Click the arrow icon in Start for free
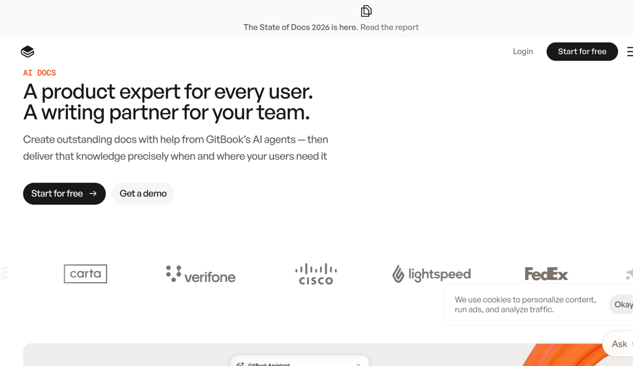633x366 pixels. tap(93, 193)
